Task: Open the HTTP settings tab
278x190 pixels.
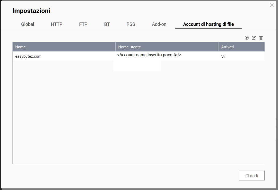Action: tap(57, 24)
